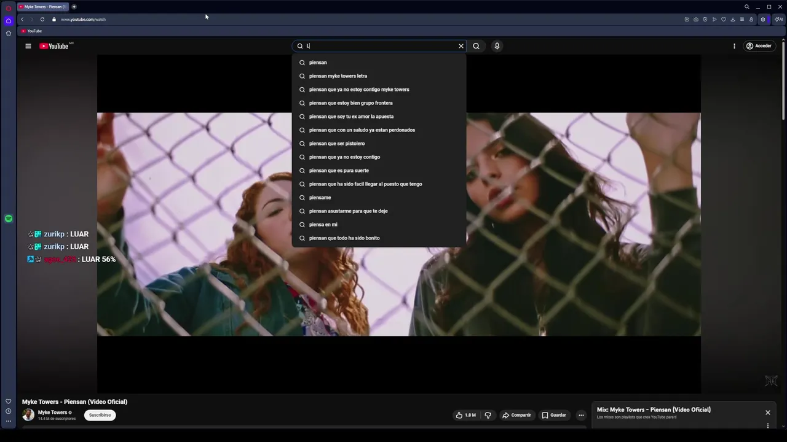Choose 'piensan que estoy bien grupo frontera'
This screenshot has height=442, width=787.
[379, 103]
